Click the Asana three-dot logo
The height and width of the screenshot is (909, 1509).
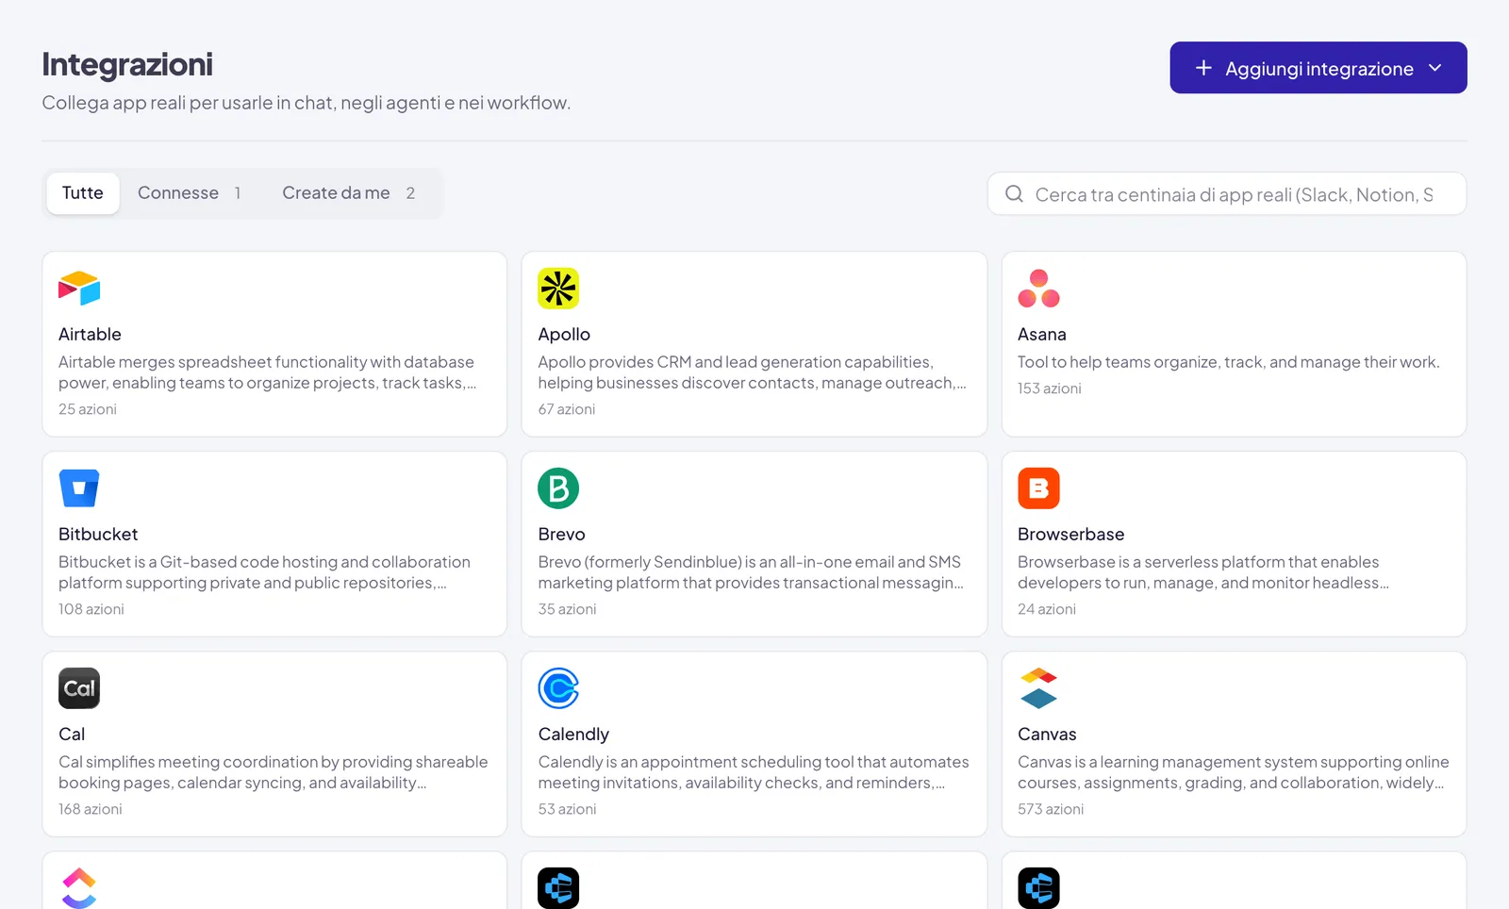pos(1038,289)
